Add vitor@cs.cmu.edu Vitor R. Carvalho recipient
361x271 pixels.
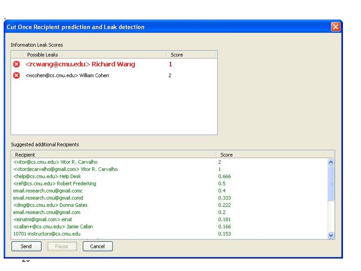[x=170, y=162]
